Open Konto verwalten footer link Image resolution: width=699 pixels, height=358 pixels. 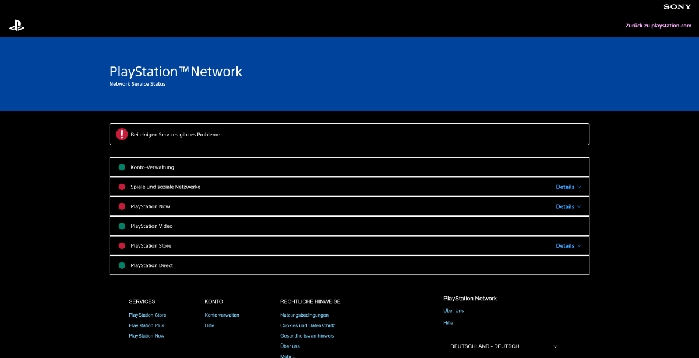click(x=222, y=315)
